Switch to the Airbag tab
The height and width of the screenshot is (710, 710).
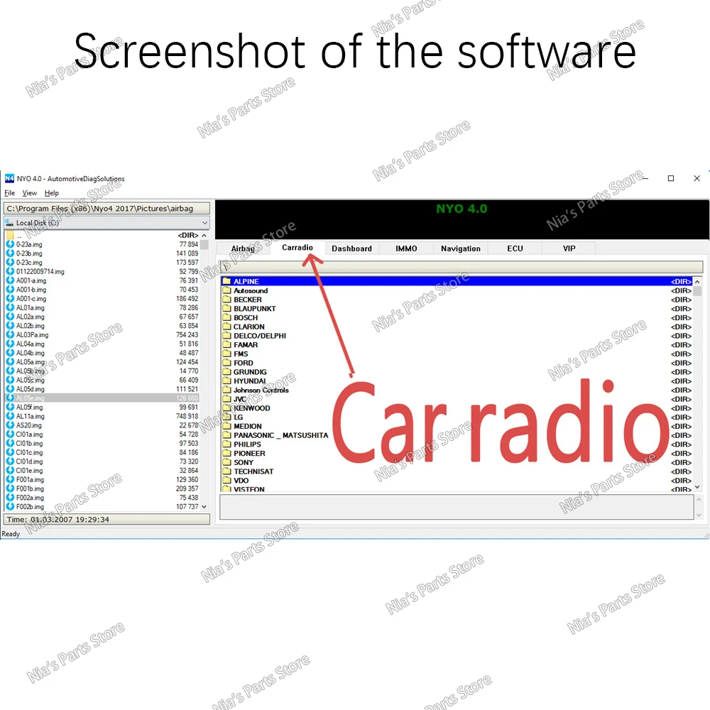(x=243, y=248)
